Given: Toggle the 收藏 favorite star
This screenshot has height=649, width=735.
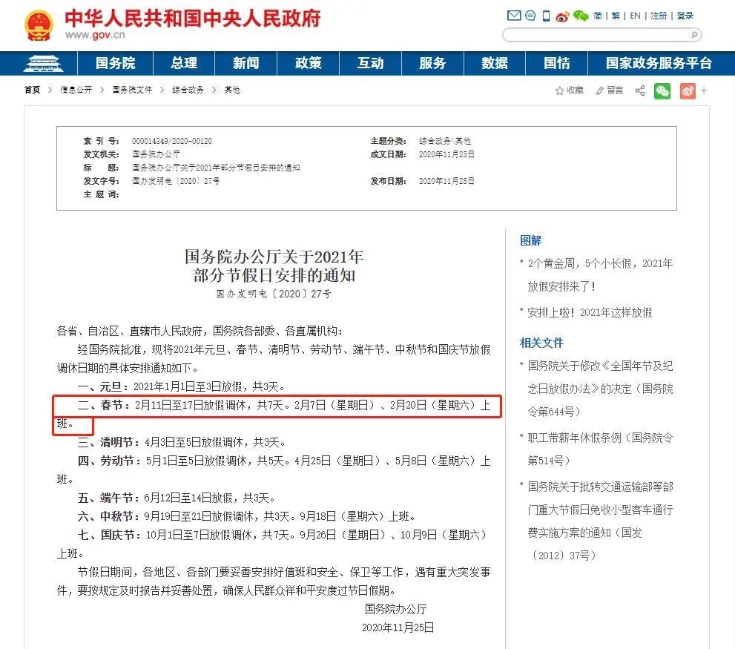Looking at the screenshot, I should [x=559, y=90].
